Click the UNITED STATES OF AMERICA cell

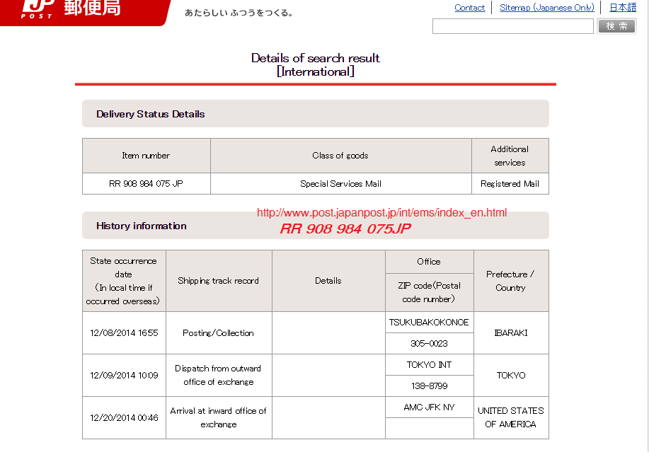coord(510,417)
